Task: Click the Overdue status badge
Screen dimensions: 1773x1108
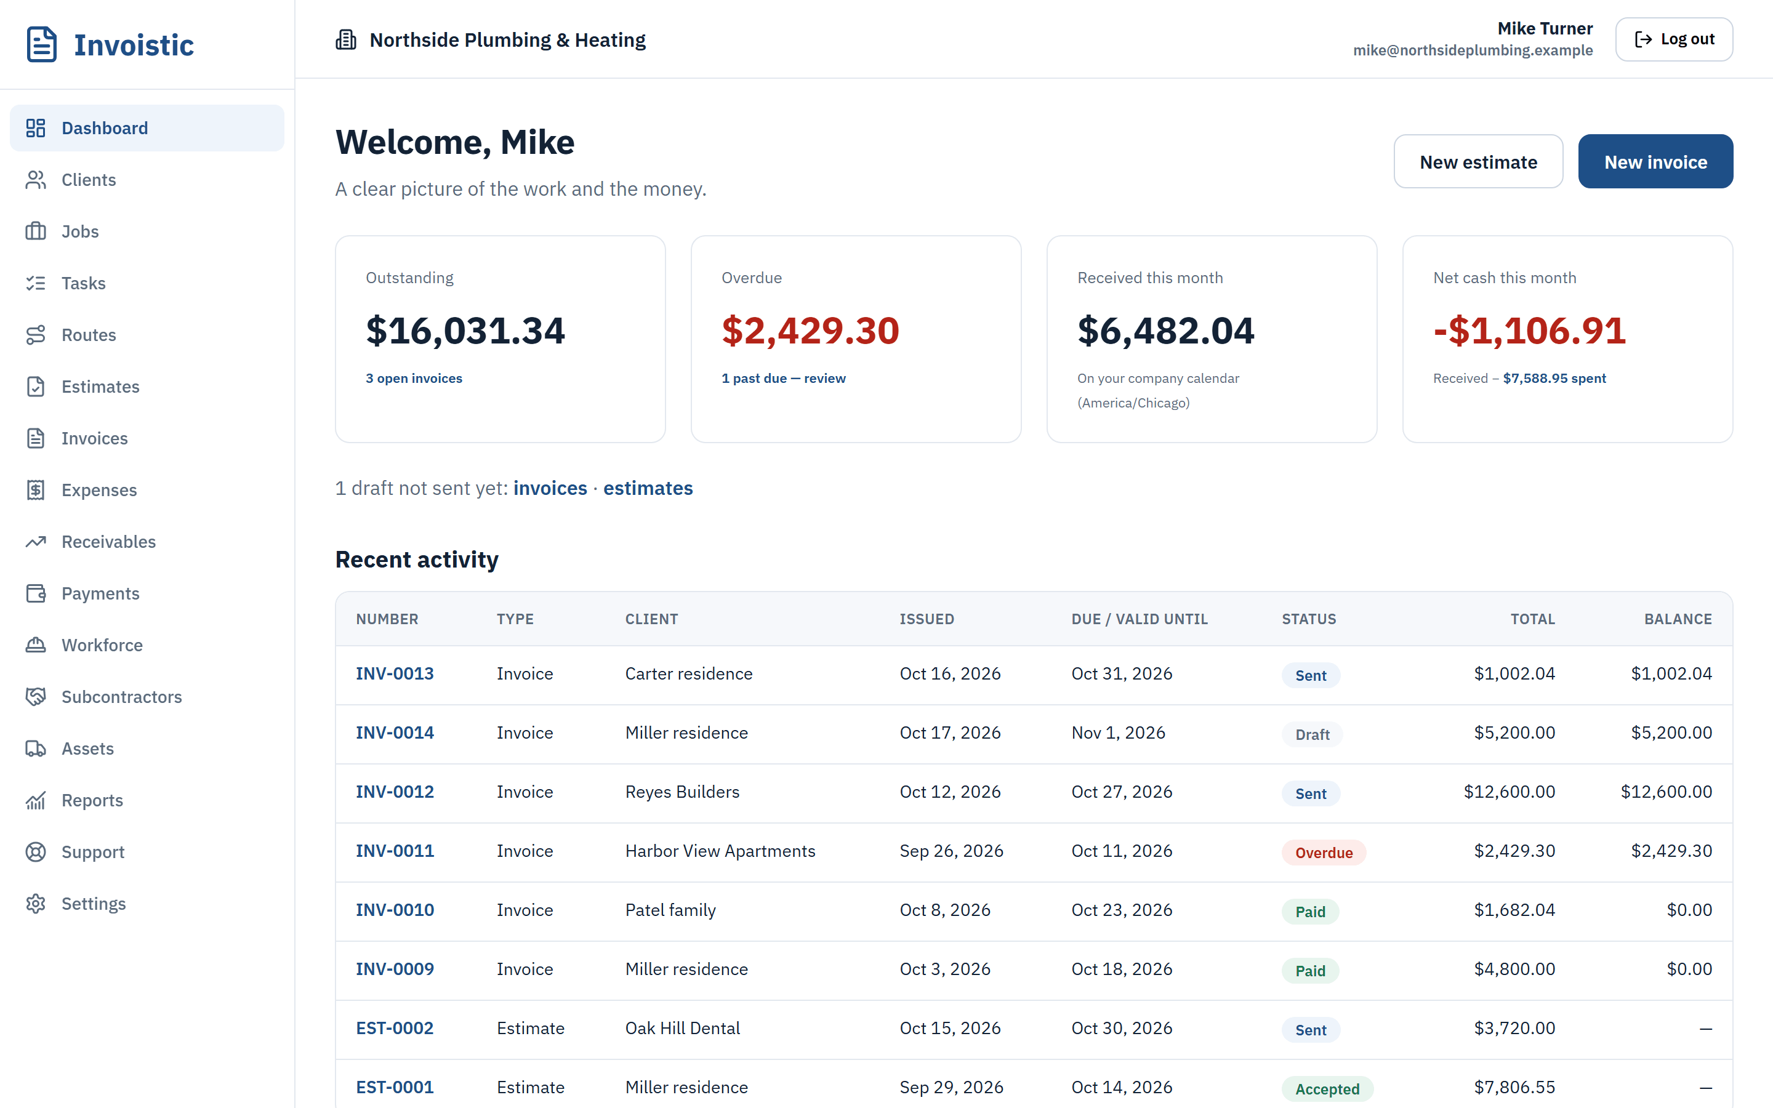Action: [1323, 853]
